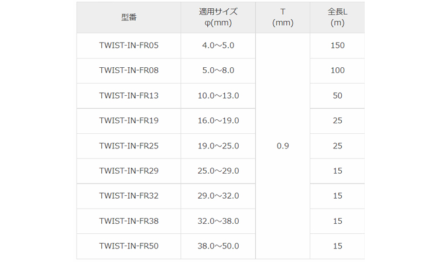Click model number TWIST-IN-FR19
The height and width of the screenshot is (263, 439).
click(129, 121)
